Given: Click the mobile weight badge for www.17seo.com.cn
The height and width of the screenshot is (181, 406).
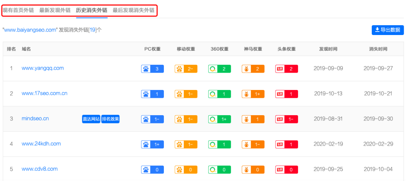Looking at the screenshot, I should (x=186, y=94).
